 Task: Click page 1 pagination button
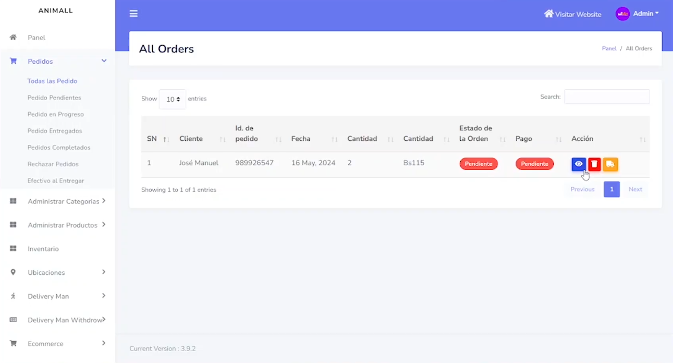point(611,189)
